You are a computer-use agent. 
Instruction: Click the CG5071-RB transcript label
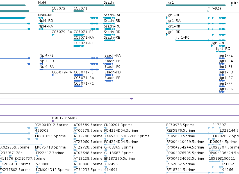83,32
